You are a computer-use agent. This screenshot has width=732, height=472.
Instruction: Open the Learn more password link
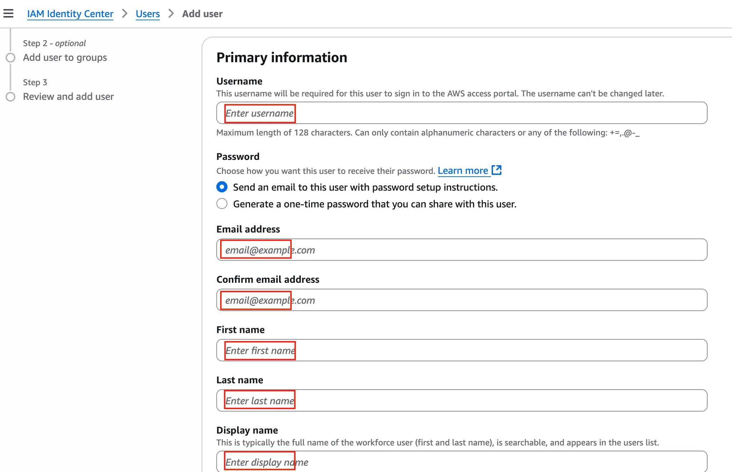click(x=463, y=171)
